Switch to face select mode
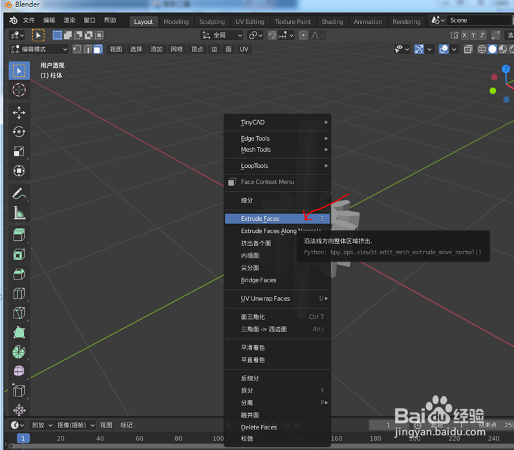The height and width of the screenshot is (450, 514). (x=98, y=49)
